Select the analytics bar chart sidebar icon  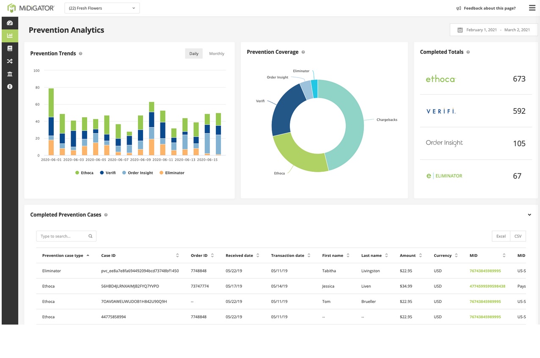point(10,36)
